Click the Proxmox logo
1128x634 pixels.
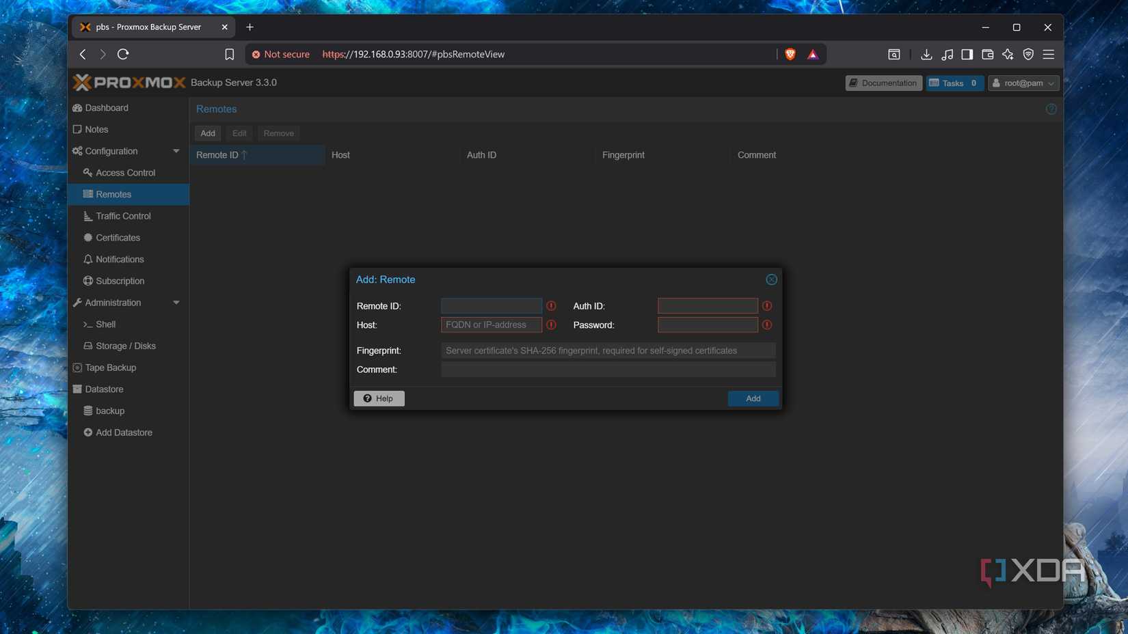coord(129,83)
